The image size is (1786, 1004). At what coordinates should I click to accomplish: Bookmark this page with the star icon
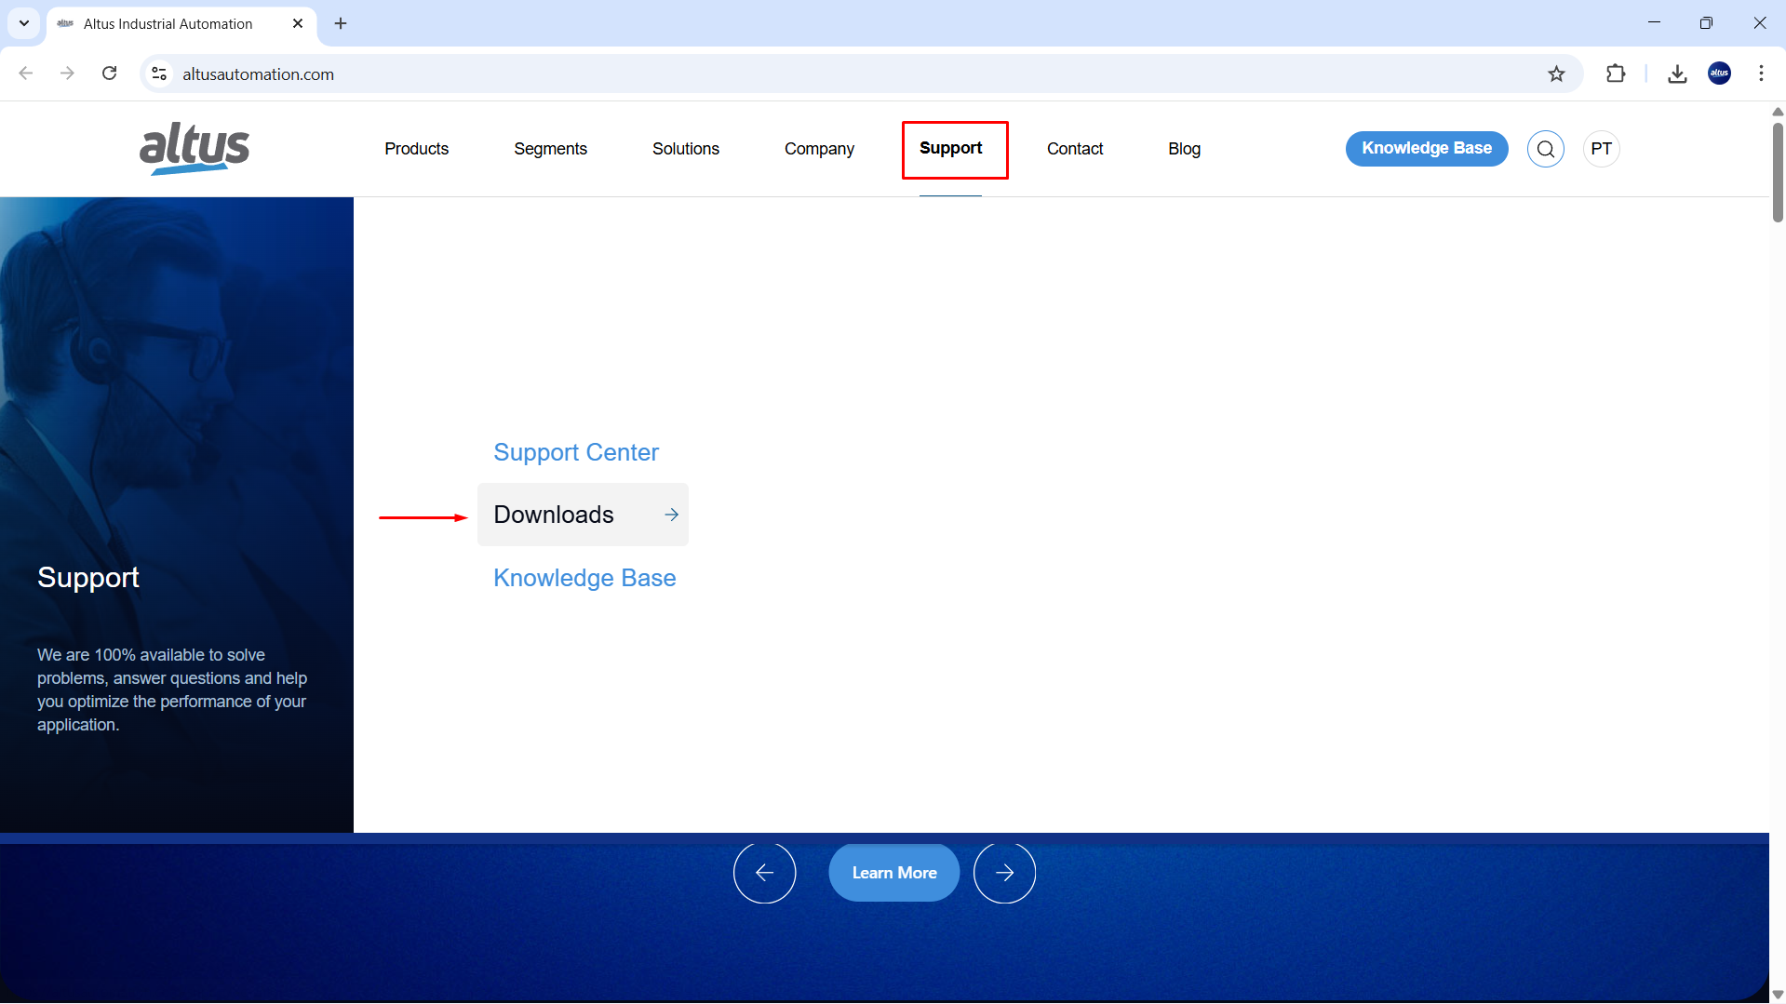click(1556, 74)
